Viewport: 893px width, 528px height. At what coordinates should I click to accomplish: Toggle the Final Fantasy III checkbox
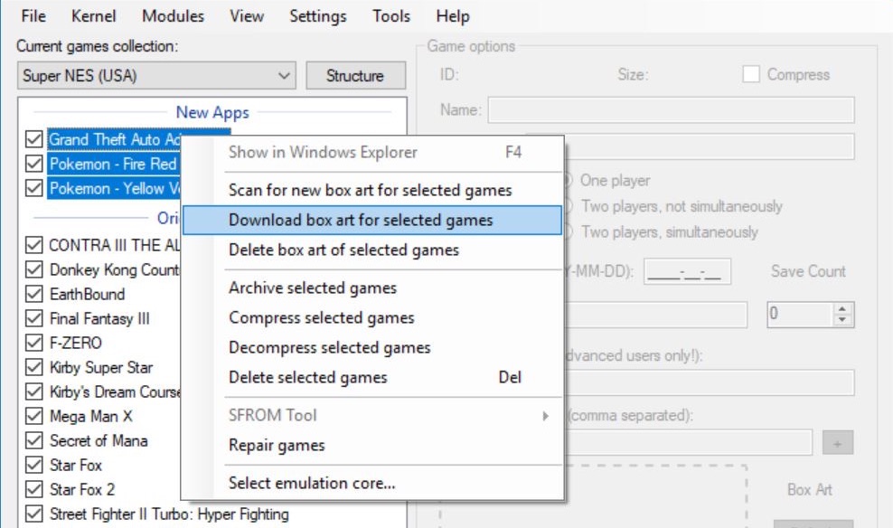click(34, 318)
